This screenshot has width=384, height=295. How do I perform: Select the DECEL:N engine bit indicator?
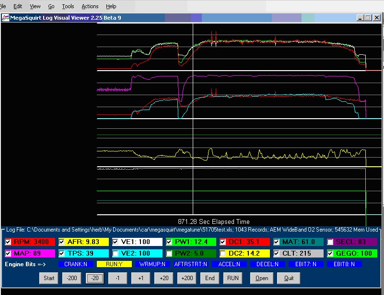(268, 264)
